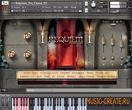Click the Stage pan knob
The image size is (132, 110).
[x=104, y=58]
